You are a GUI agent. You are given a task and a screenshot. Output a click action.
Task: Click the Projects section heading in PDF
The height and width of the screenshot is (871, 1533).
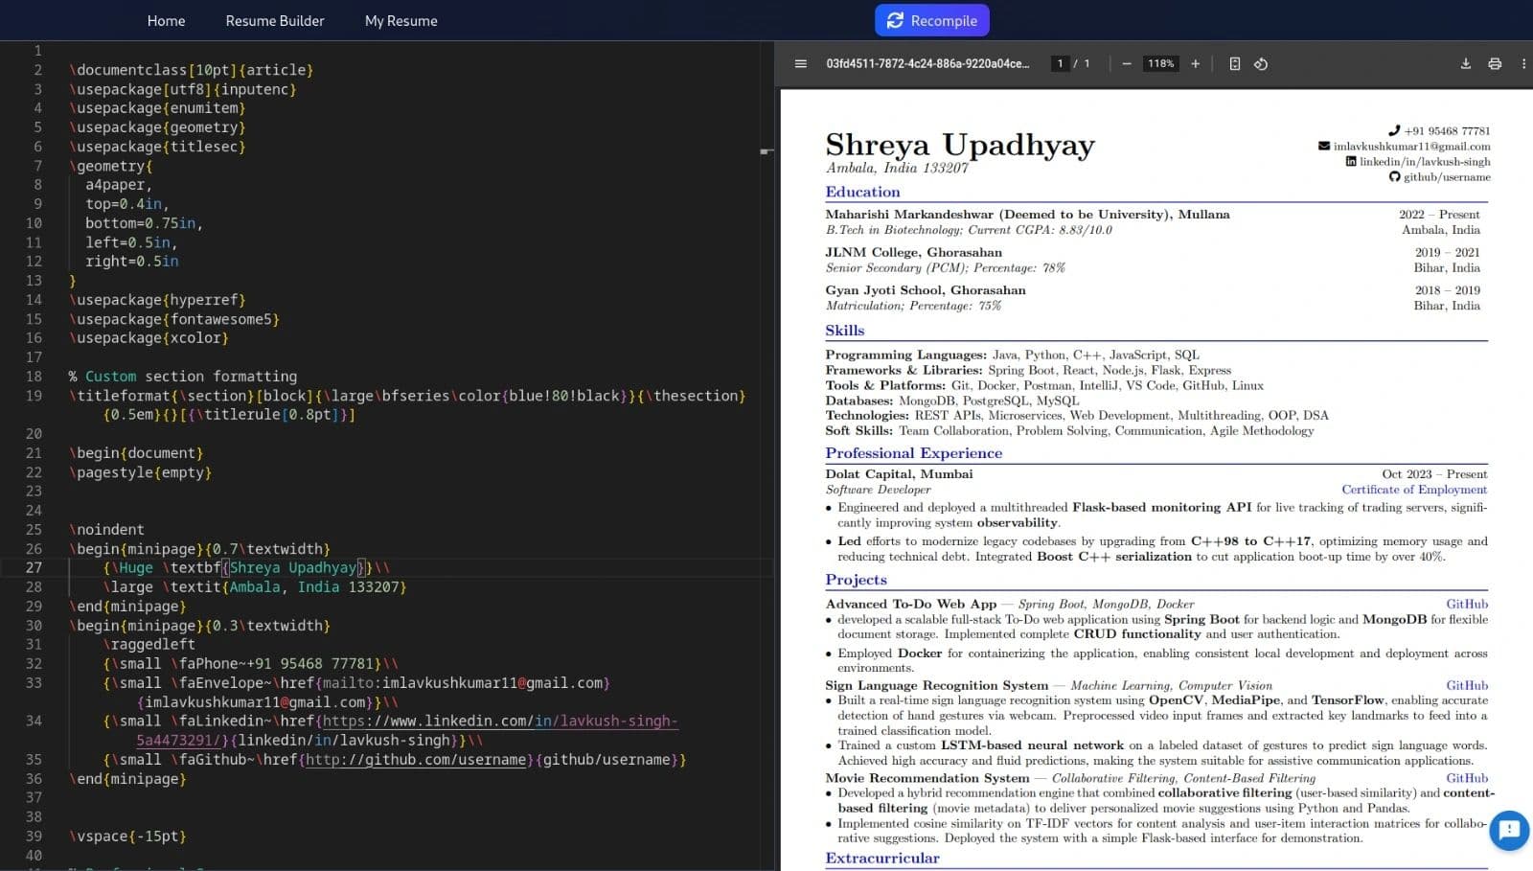[856, 580]
